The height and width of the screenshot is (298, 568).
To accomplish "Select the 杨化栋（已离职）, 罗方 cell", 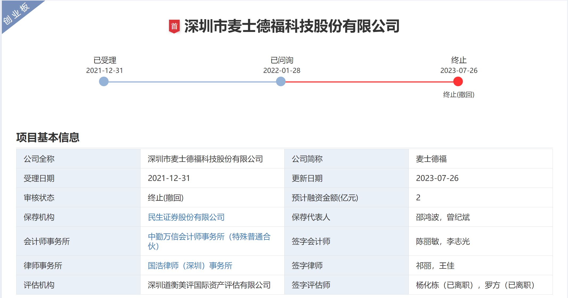I will pyautogui.click(x=481, y=285).
